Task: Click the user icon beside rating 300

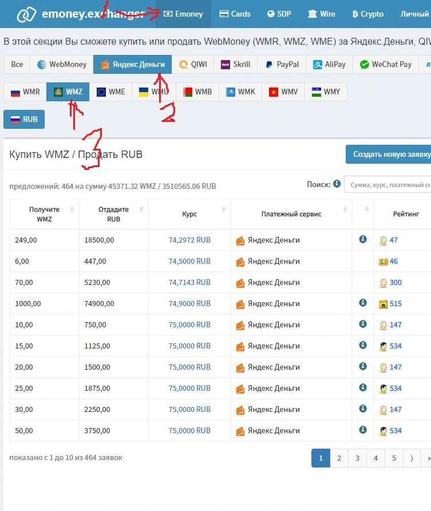Action: (383, 283)
